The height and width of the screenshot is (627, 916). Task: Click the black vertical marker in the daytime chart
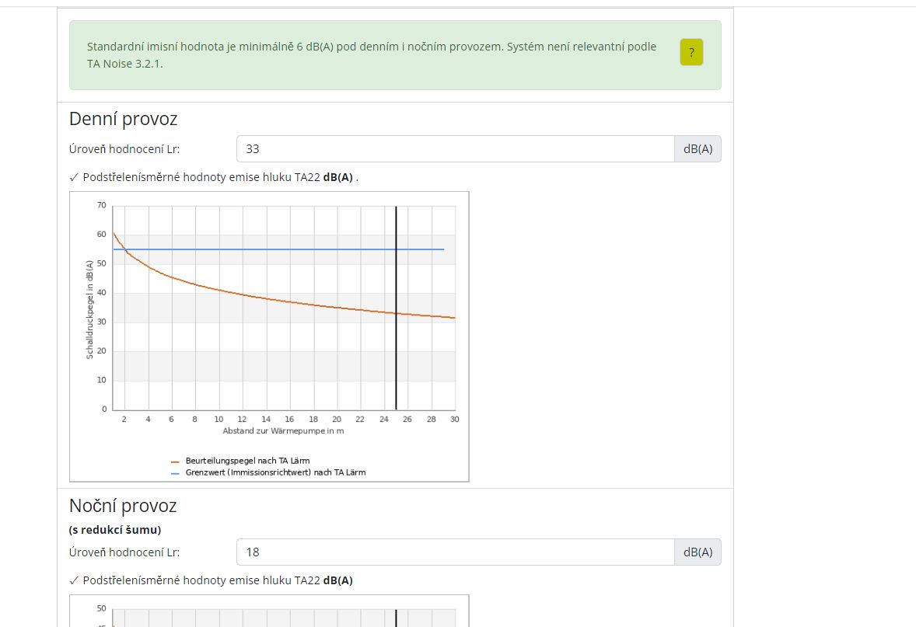click(x=397, y=350)
